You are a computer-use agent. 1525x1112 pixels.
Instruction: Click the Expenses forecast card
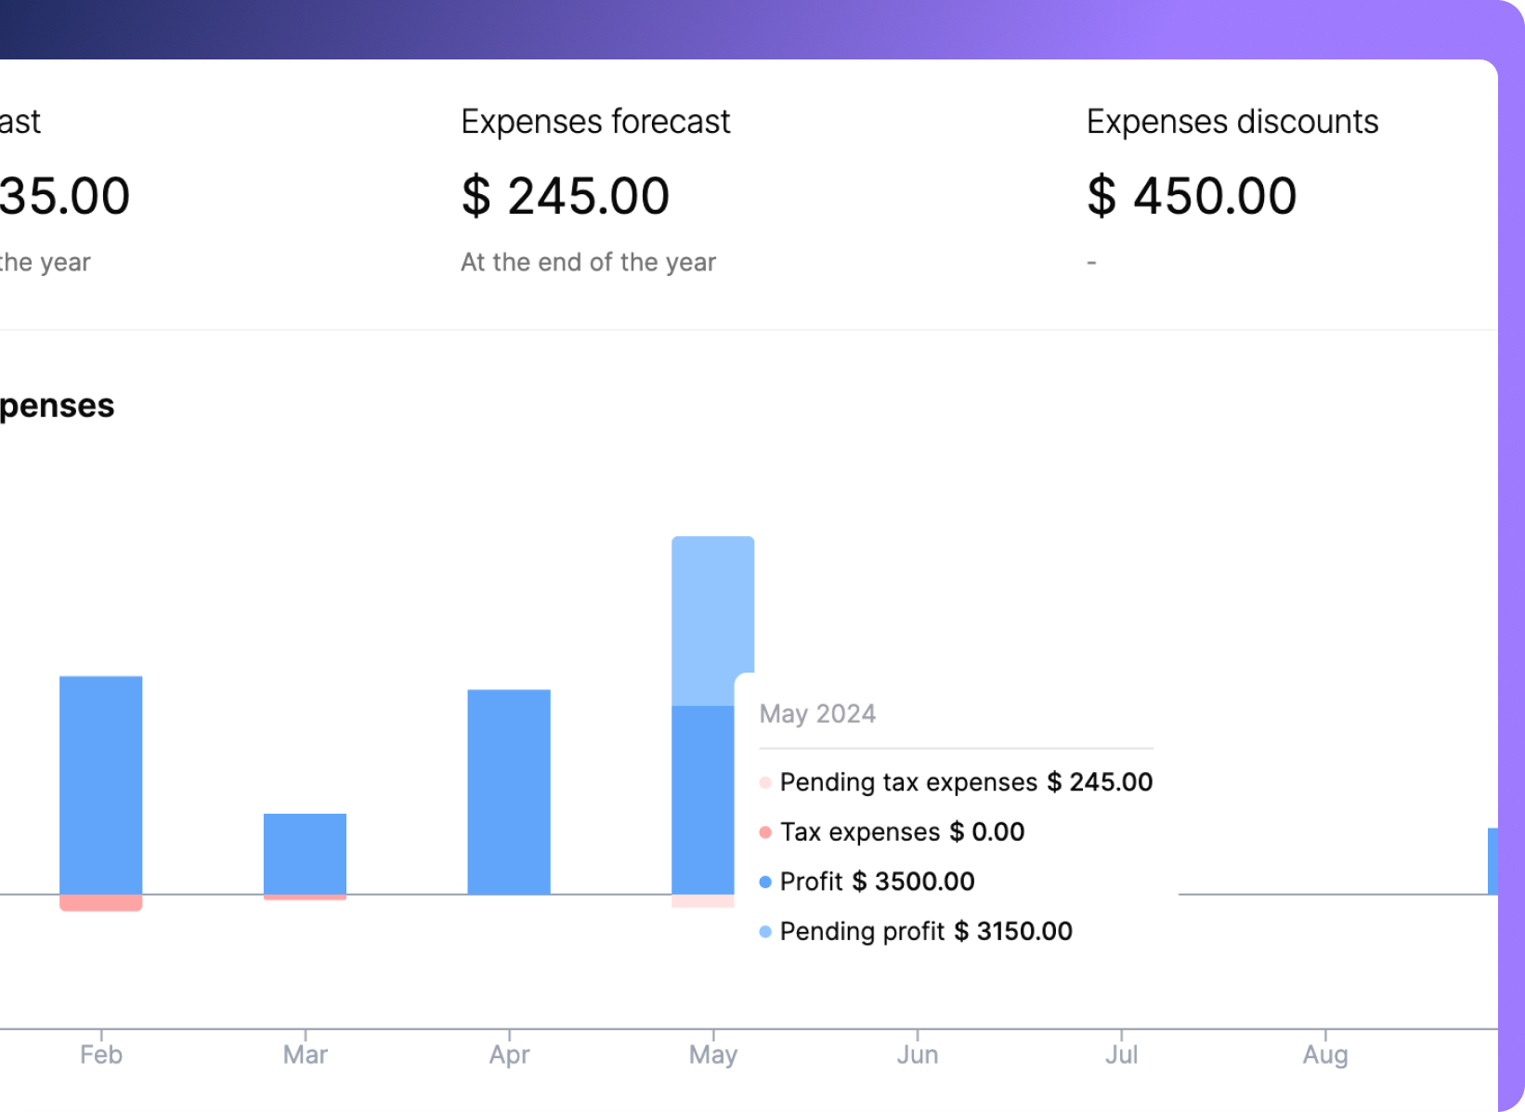(x=595, y=186)
